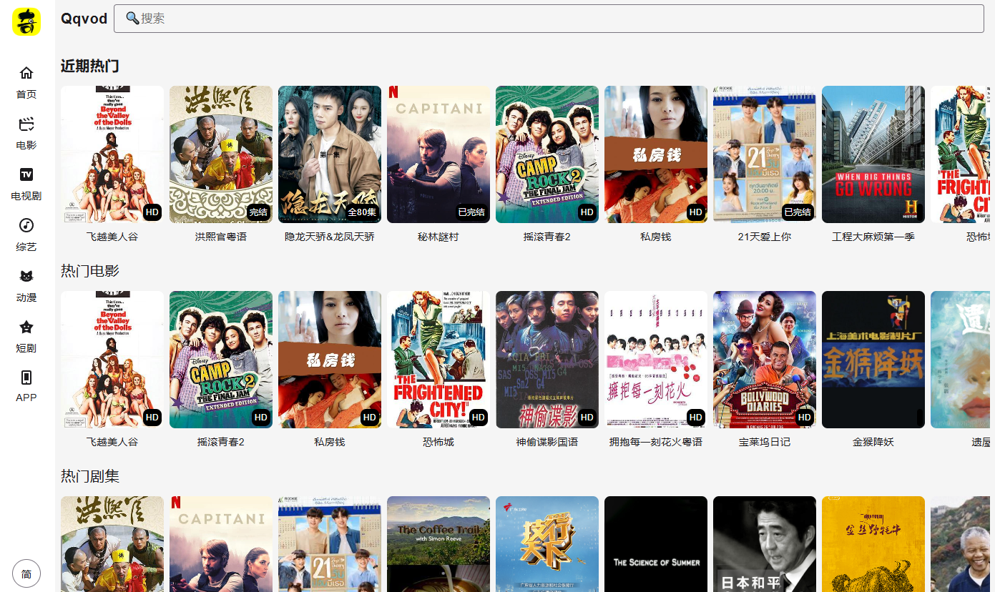This screenshot has width=995, height=592.
Task: Click the Qqvod yellow logo icon
Action: (x=26, y=20)
